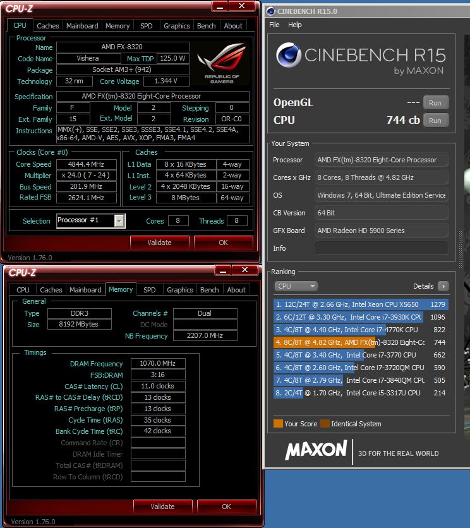Click the CPU score 744 cb
Image resolution: width=470 pixels, height=528 pixels.
click(x=403, y=120)
